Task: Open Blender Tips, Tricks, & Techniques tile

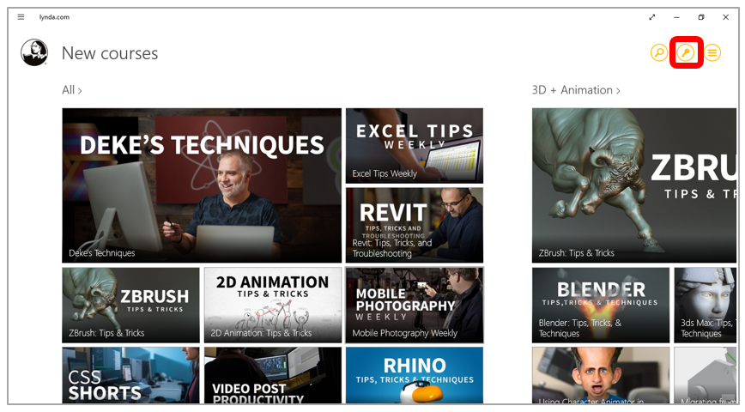Action: point(601,305)
